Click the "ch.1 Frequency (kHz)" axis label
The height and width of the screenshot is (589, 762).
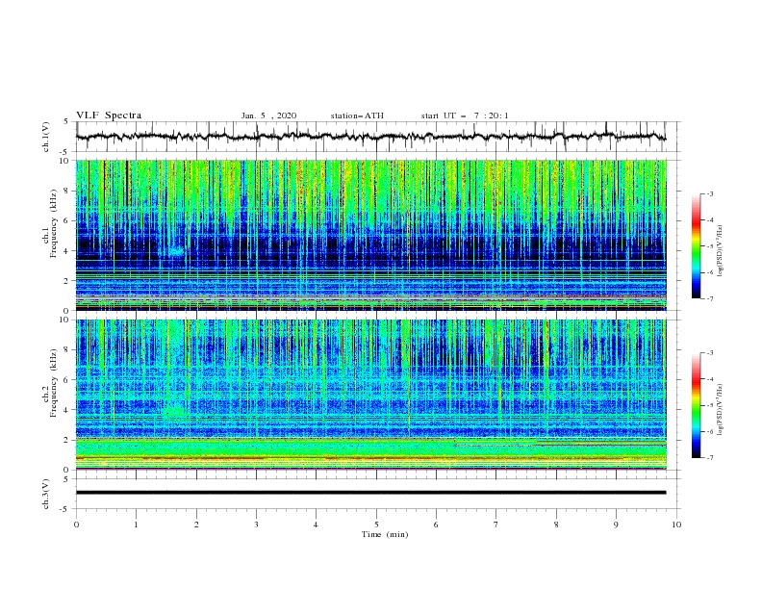point(50,224)
